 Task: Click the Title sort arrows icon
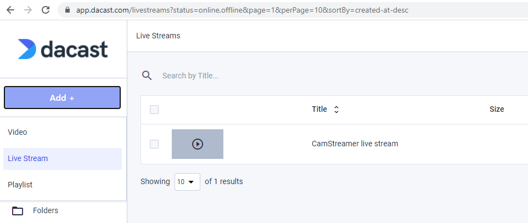[336, 110]
